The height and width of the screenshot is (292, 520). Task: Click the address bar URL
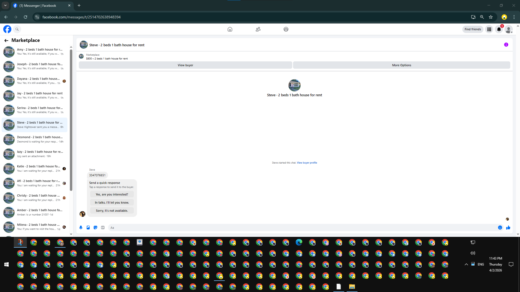point(82,17)
